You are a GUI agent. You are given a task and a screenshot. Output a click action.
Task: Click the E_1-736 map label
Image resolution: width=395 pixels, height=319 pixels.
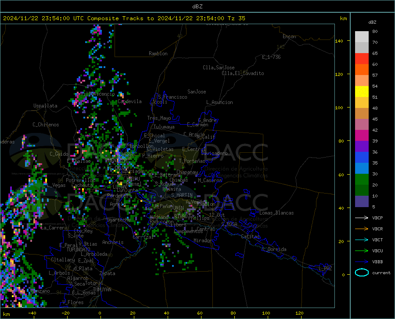coord(271,57)
